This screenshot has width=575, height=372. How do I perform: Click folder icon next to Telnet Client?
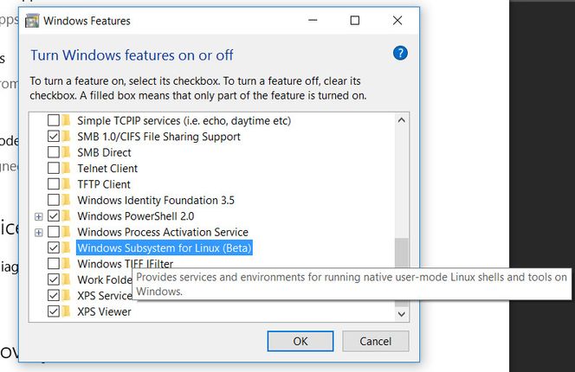(x=66, y=168)
